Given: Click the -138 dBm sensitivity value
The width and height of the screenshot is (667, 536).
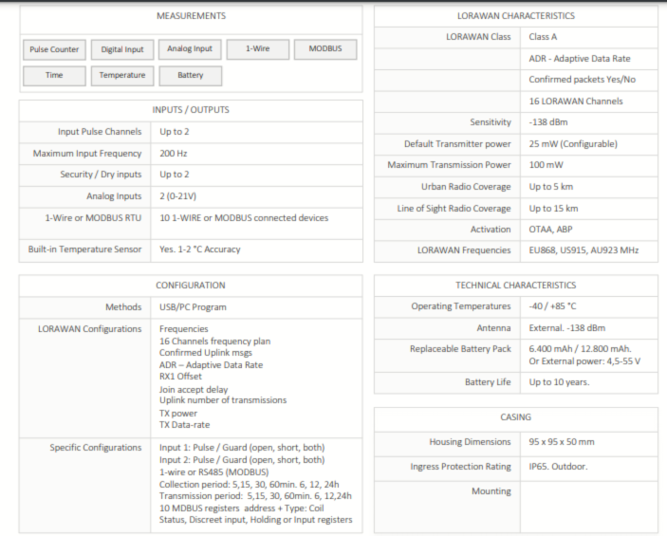Looking at the screenshot, I should (x=548, y=122).
